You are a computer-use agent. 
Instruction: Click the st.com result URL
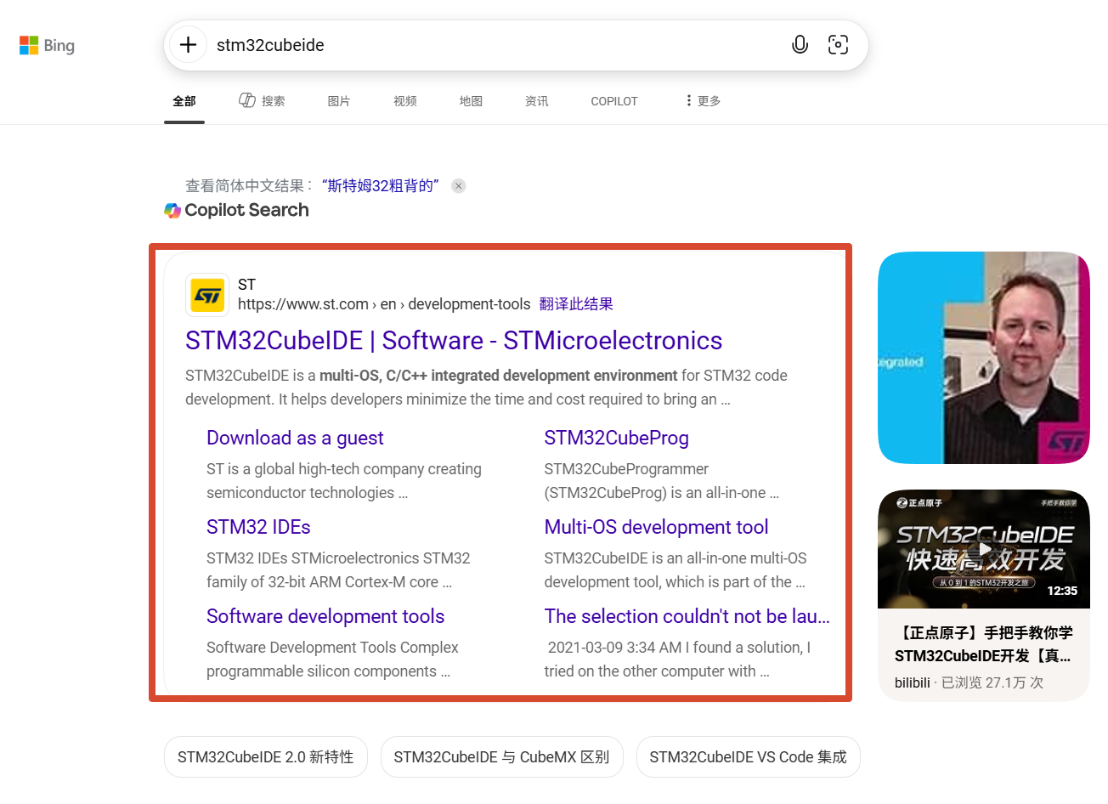[384, 304]
